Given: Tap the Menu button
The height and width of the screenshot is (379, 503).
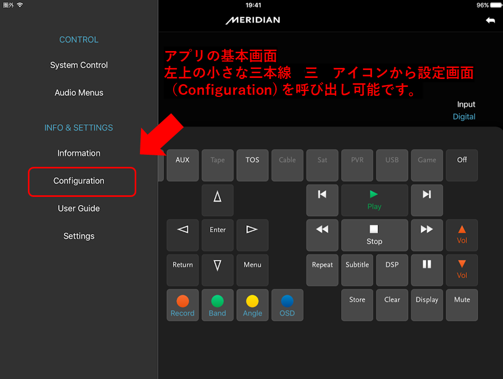Looking at the screenshot, I should coord(253,270).
